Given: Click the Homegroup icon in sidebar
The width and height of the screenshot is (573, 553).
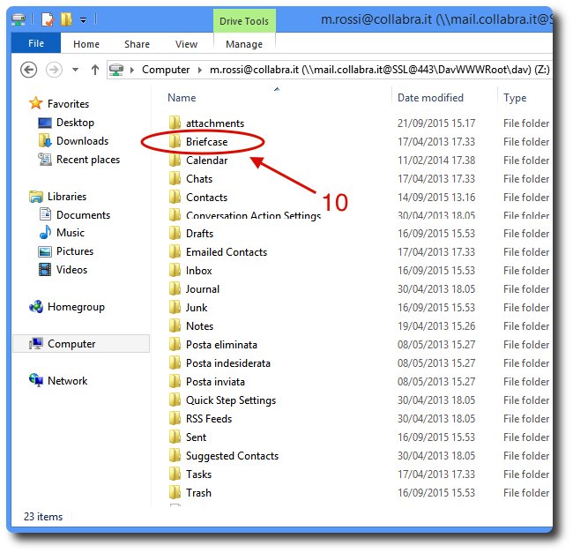Looking at the screenshot, I should (x=36, y=307).
